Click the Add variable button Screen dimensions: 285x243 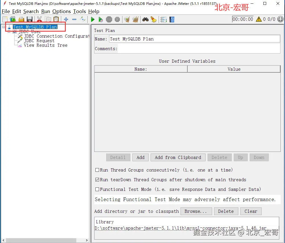point(140,157)
